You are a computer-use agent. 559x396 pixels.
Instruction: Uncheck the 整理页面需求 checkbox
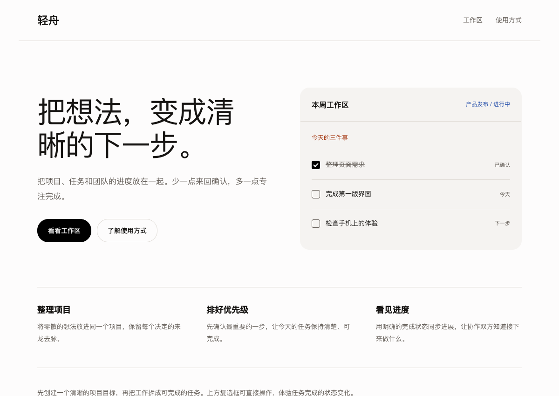(x=316, y=165)
